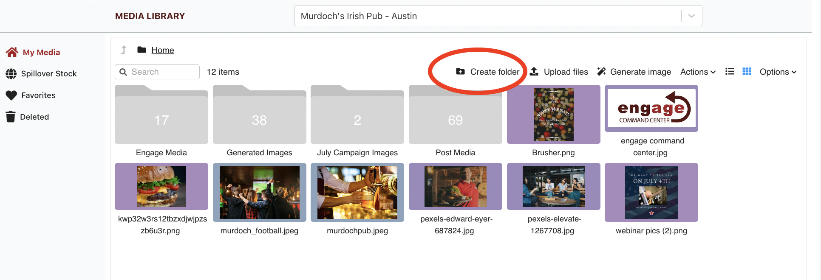Open the Engage Media folder
This screenshot has height=280, width=821.
(x=161, y=115)
